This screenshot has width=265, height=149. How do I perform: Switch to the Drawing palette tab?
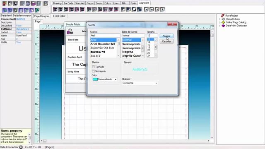coord(57,3)
